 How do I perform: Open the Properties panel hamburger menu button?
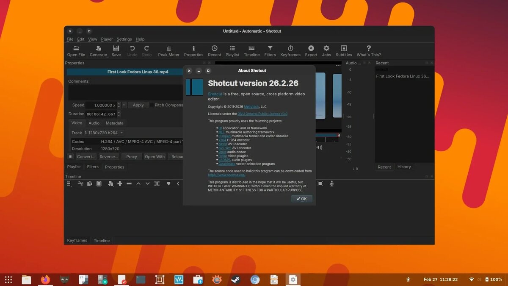coord(70,156)
